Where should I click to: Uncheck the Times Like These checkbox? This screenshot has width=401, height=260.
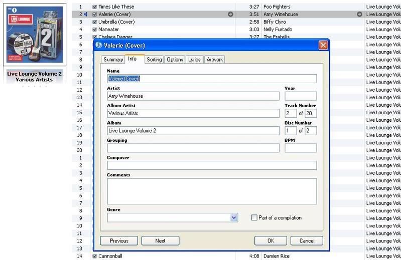coord(95,7)
